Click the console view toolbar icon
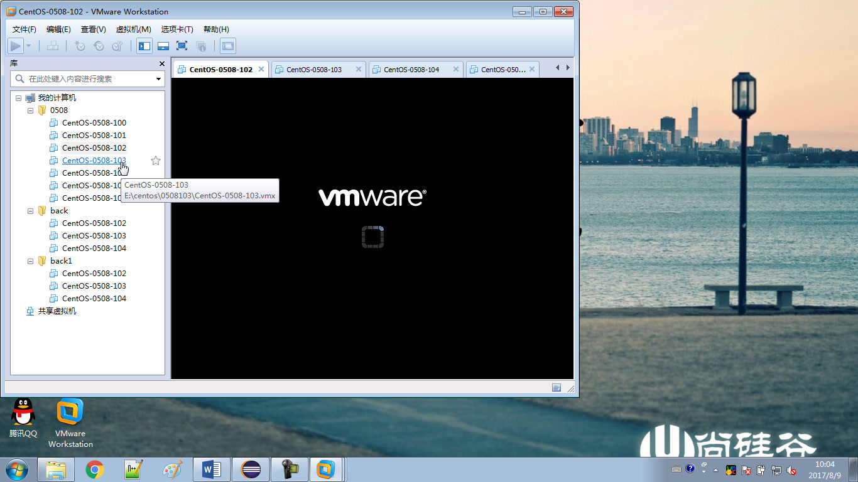858x482 pixels. (x=228, y=46)
